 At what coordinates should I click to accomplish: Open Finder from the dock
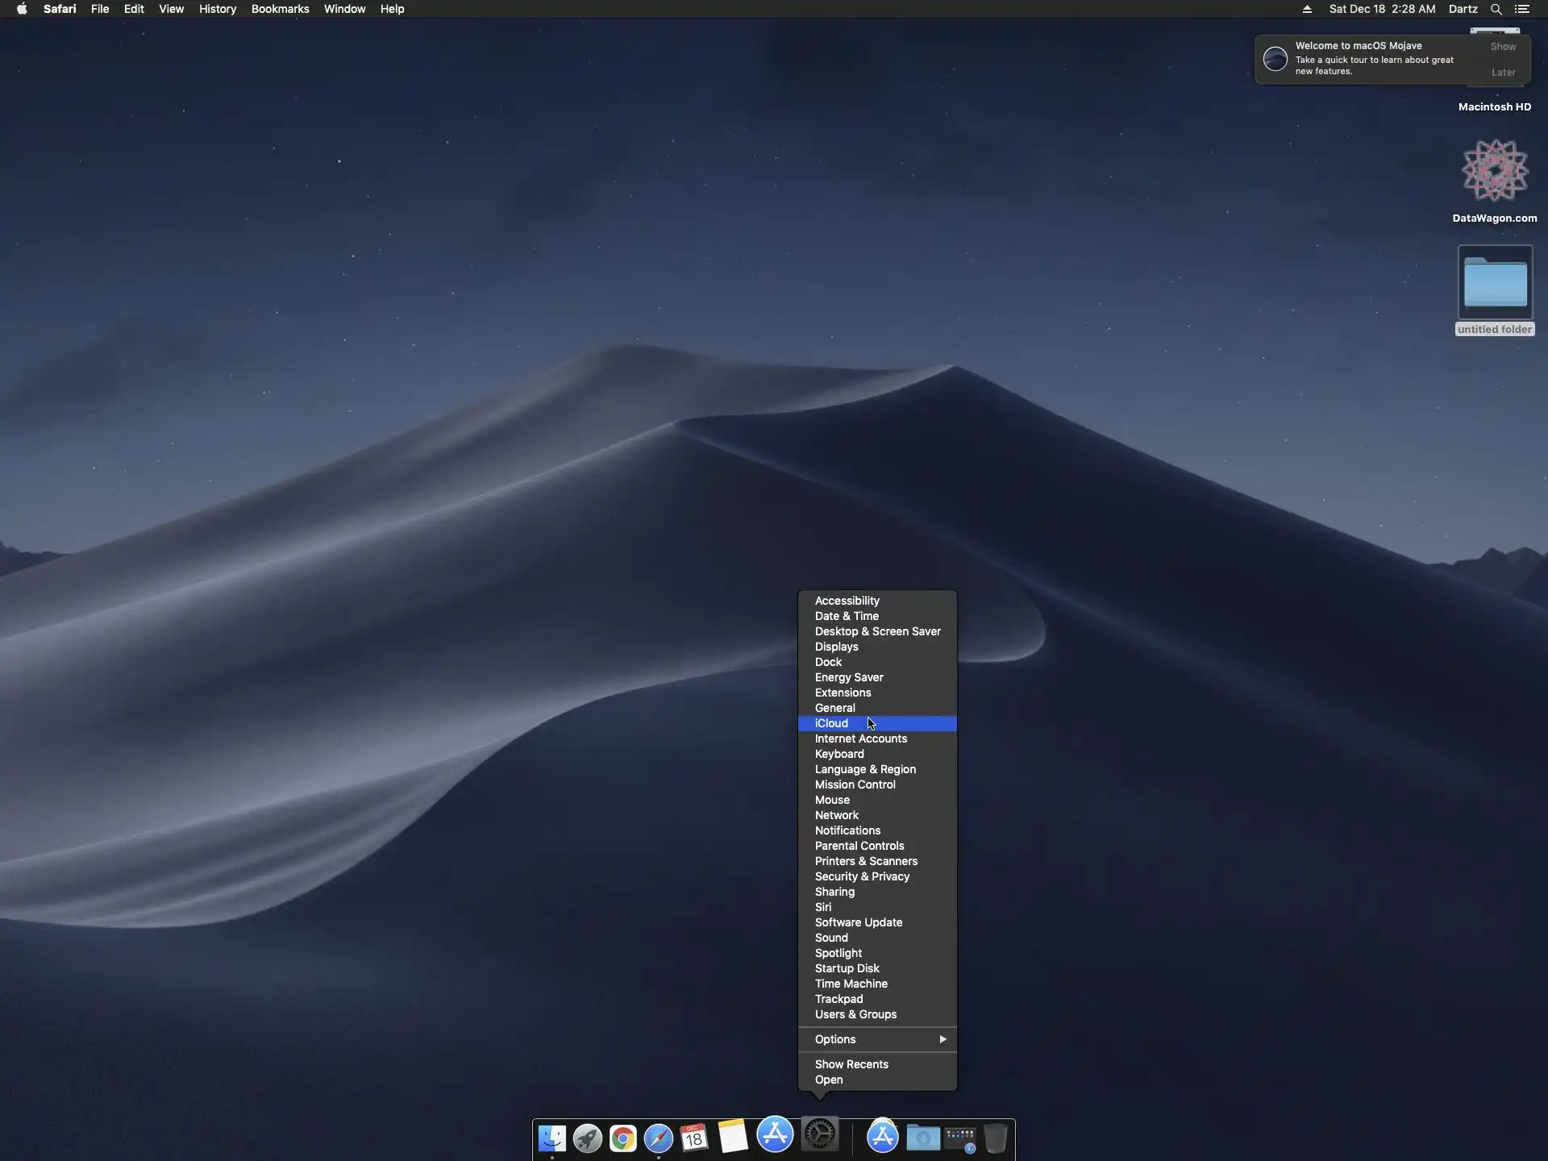tap(552, 1138)
